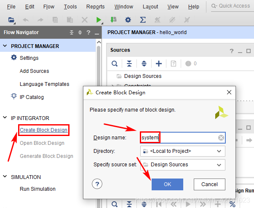Image resolution: width=254 pixels, height=208 pixels.
Task: Collapse the IP INTEGRATOR section
Action: click(x=5, y=117)
